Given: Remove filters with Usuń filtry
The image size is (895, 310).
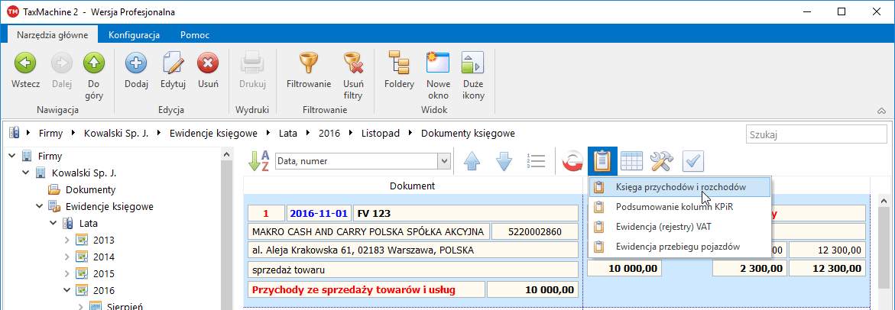Looking at the screenshot, I should pyautogui.click(x=353, y=76).
